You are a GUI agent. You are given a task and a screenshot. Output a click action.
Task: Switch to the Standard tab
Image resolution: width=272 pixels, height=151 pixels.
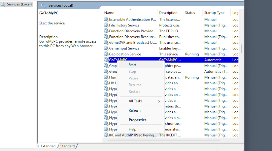(67, 146)
